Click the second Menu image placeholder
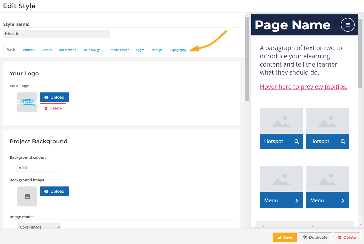Image resolution: width=364 pixels, height=244 pixels. click(328, 179)
